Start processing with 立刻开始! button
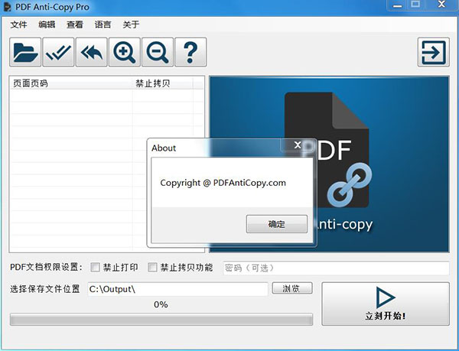This screenshot has width=459, height=351. pos(386,304)
